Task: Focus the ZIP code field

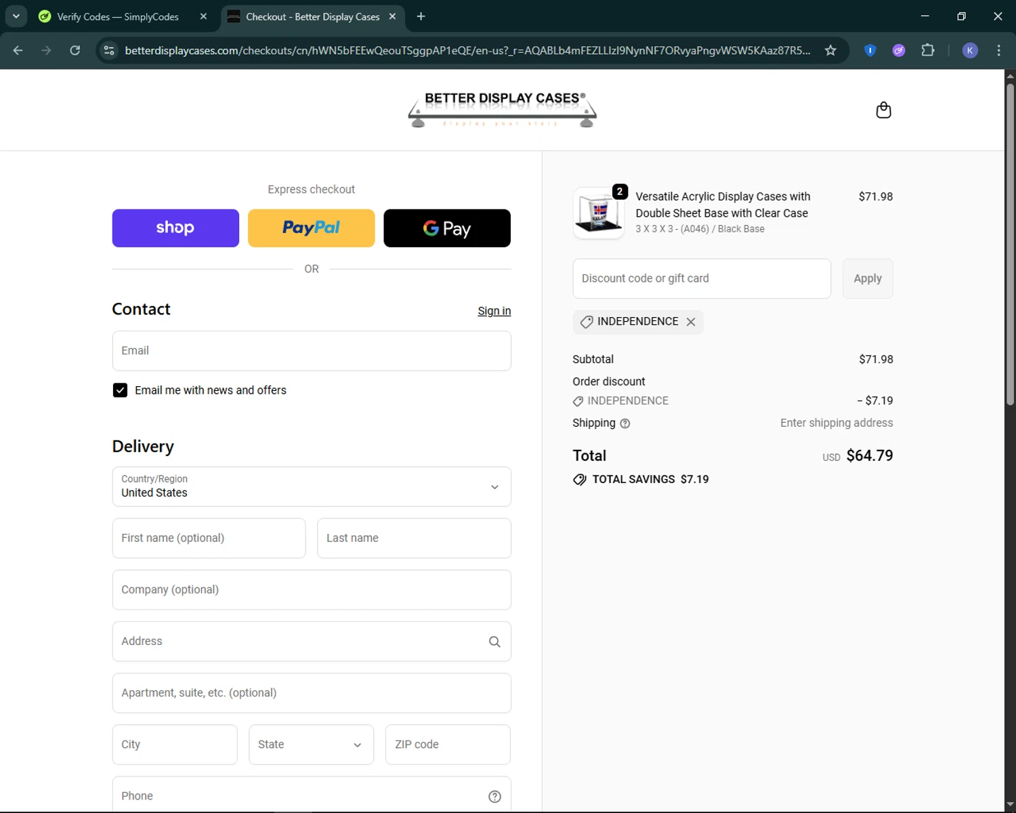Action: tap(448, 745)
